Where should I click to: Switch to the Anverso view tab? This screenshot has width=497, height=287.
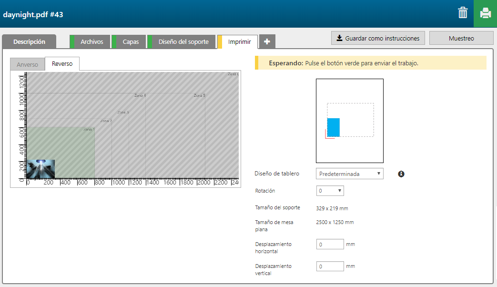[27, 64]
